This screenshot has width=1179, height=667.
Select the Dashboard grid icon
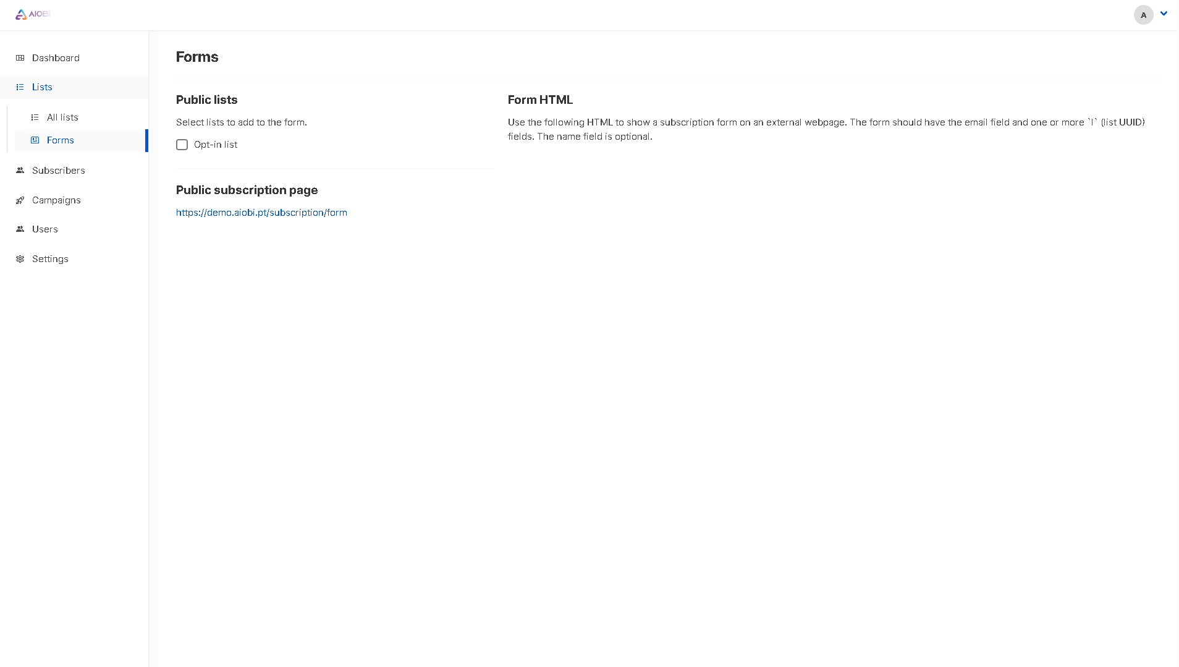click(x=20, y=57)
